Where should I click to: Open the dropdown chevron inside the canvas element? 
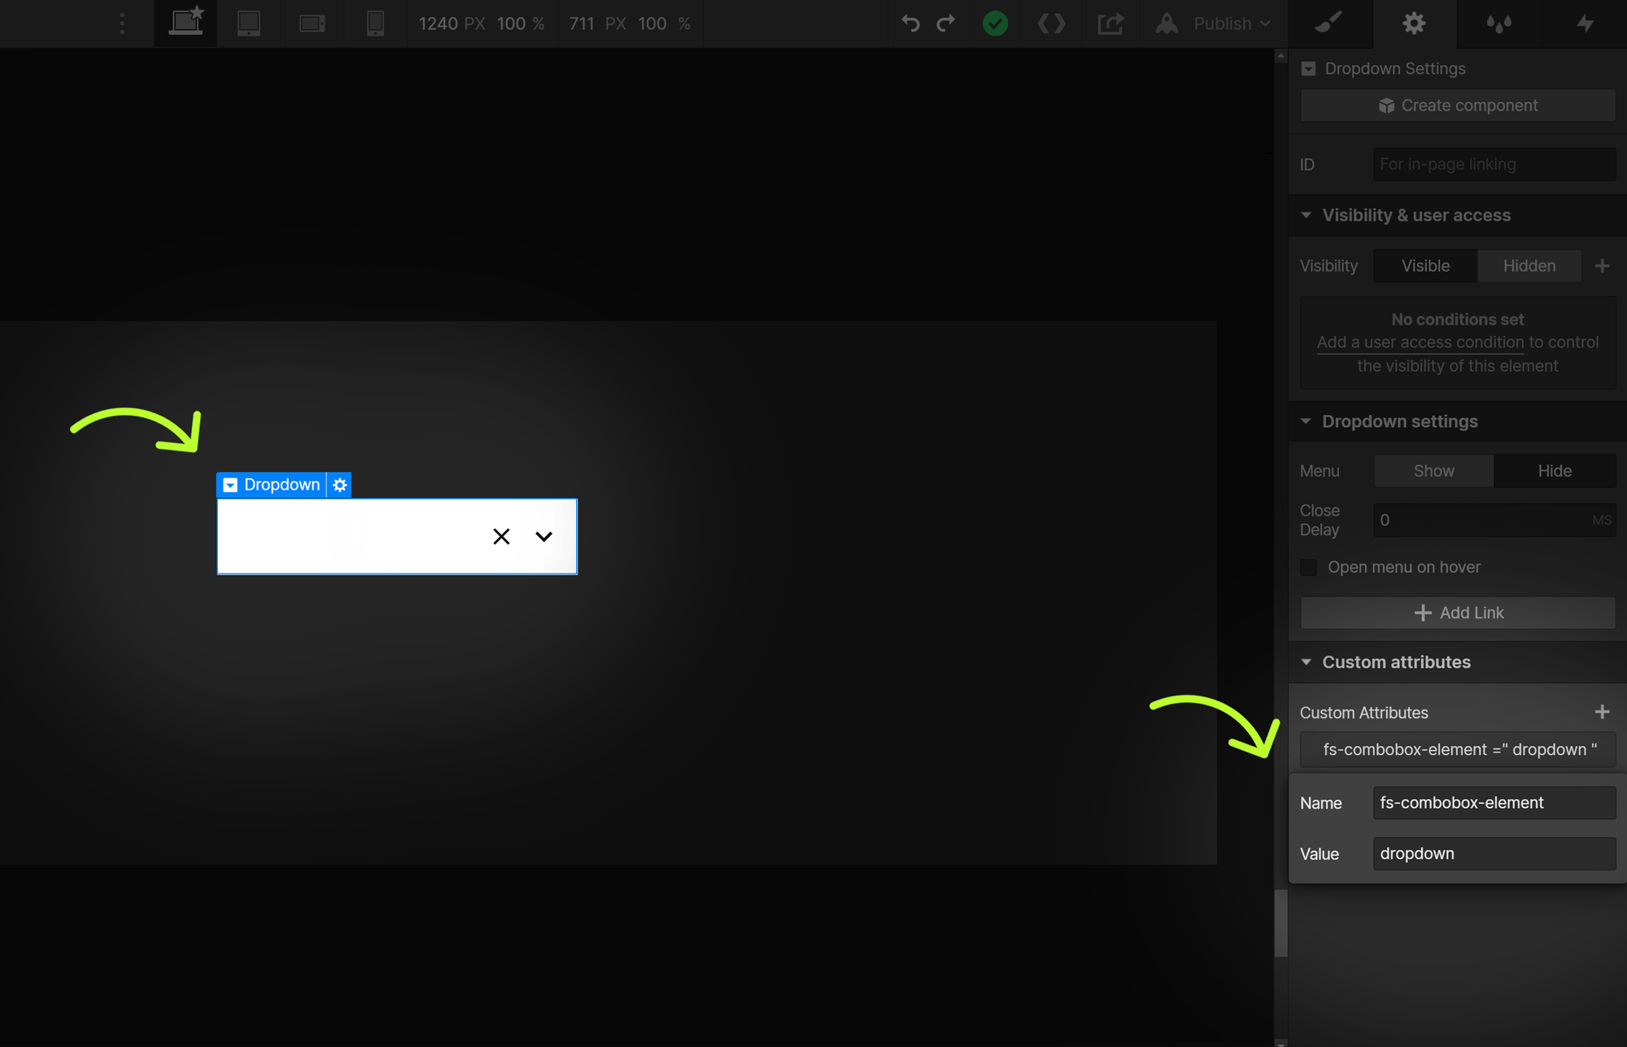point(543,536)
